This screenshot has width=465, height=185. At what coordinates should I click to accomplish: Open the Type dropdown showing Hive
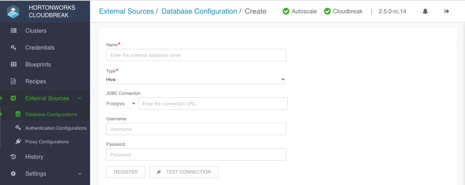[x=196, y=79]
